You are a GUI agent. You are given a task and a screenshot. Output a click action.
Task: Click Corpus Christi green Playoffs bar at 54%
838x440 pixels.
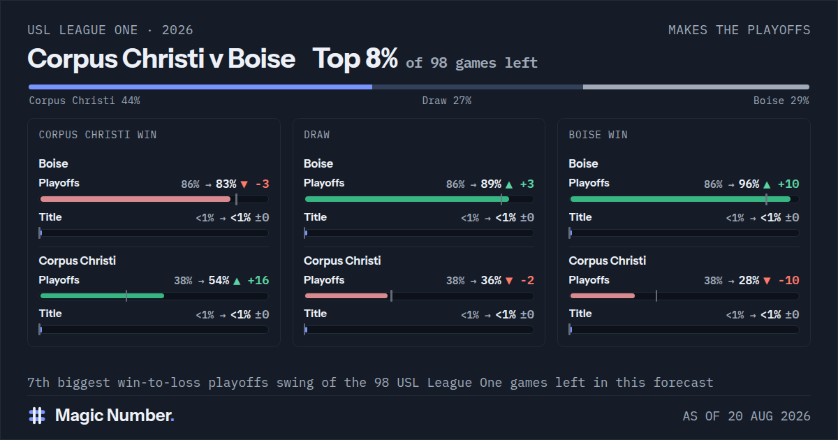tap(102, 295)
